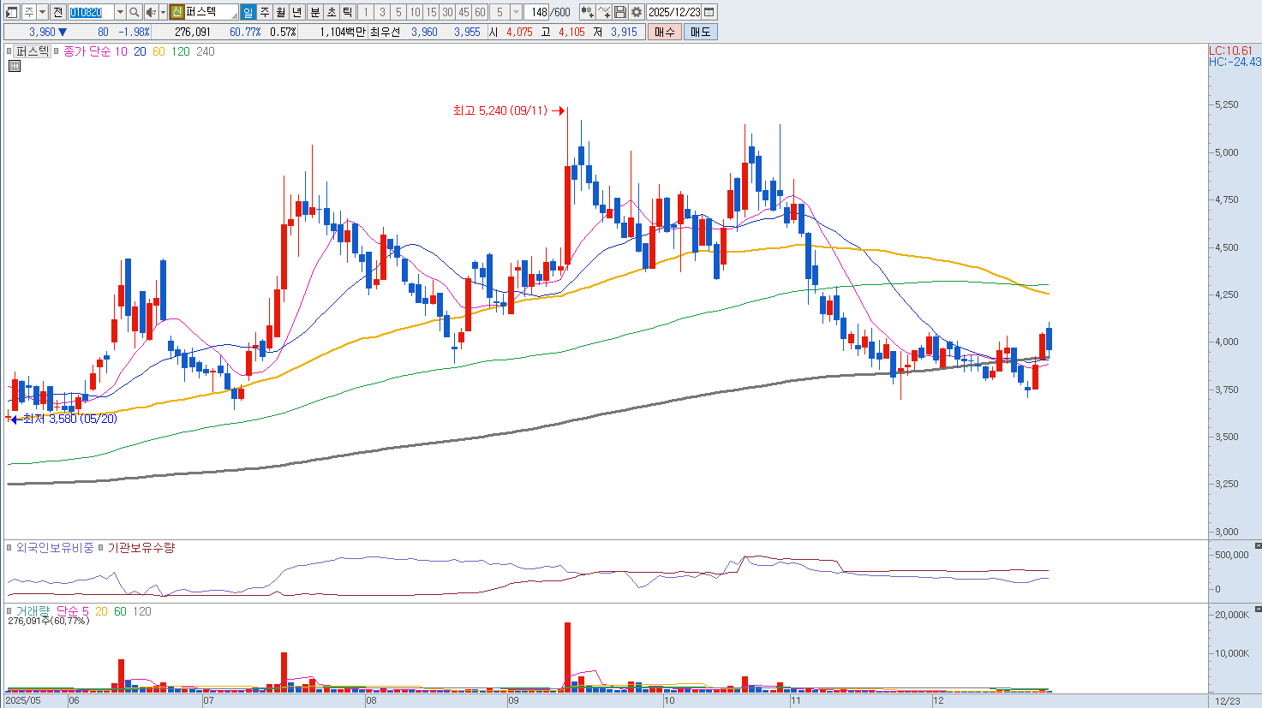This screenshot has height=708, width=1262.
Task: Open the dropdown next to 주
Action: pyautogui.click(x=42, y=12)
